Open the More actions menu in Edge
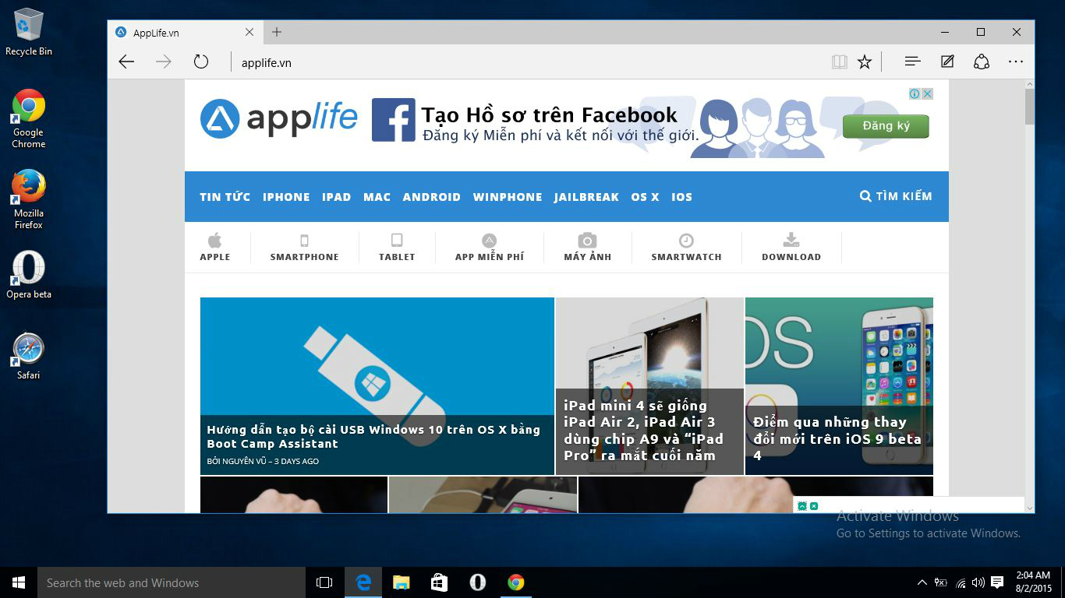The image size is (1065, 598). [x=1016, y=62]
